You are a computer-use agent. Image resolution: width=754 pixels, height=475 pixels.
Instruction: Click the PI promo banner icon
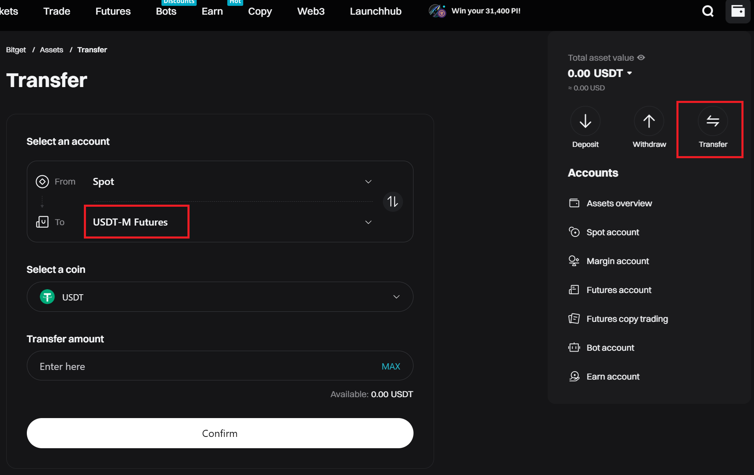[437, 11]
